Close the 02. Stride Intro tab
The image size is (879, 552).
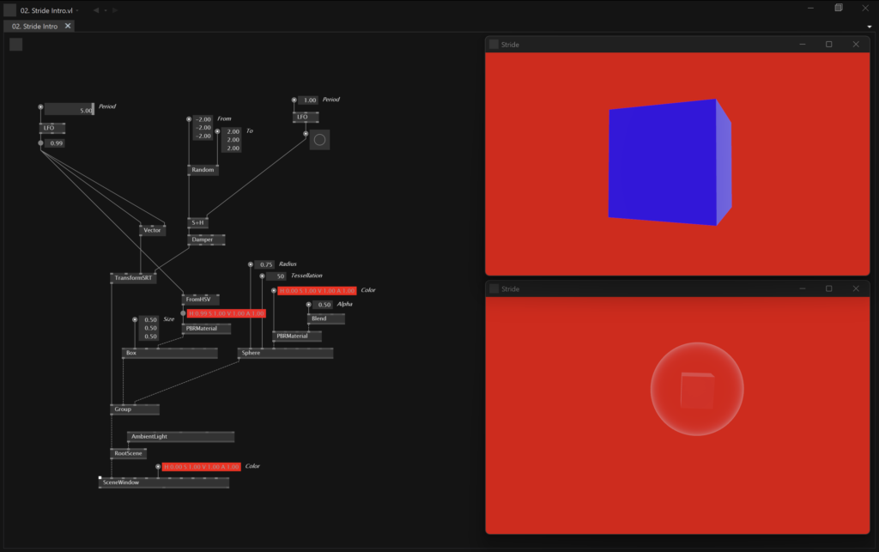tap(68, 27)
